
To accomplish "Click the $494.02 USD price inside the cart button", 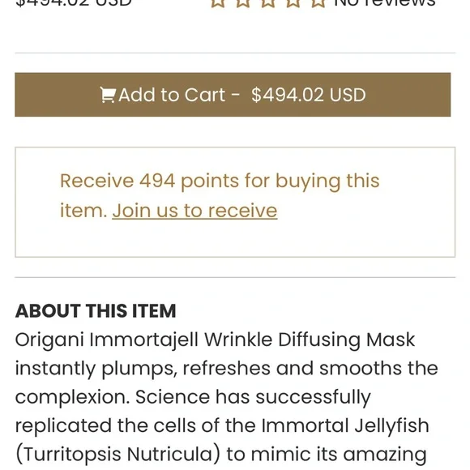I will coord(309,95).
